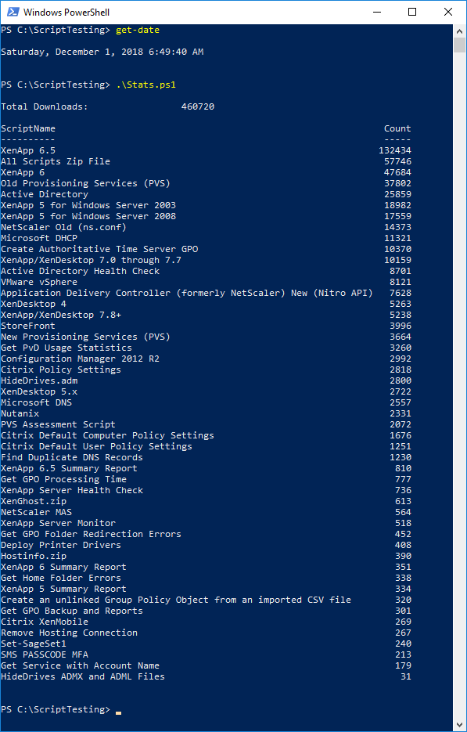Click the vertical scrollbar thumb

tap(459, 45)
